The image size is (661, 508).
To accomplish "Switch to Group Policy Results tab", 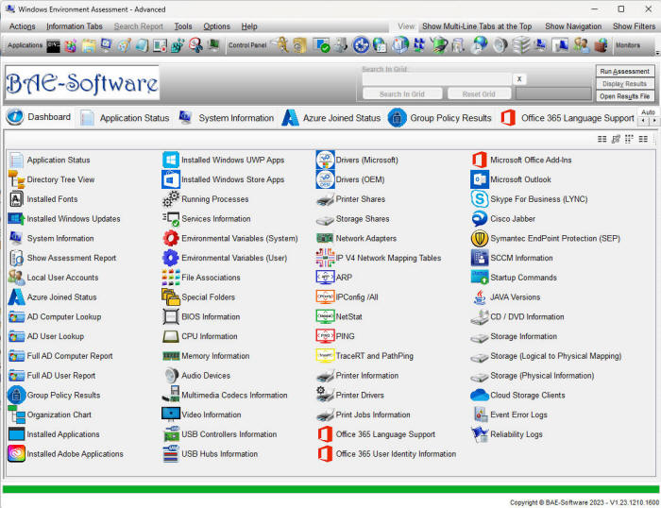I will point(440,118).
